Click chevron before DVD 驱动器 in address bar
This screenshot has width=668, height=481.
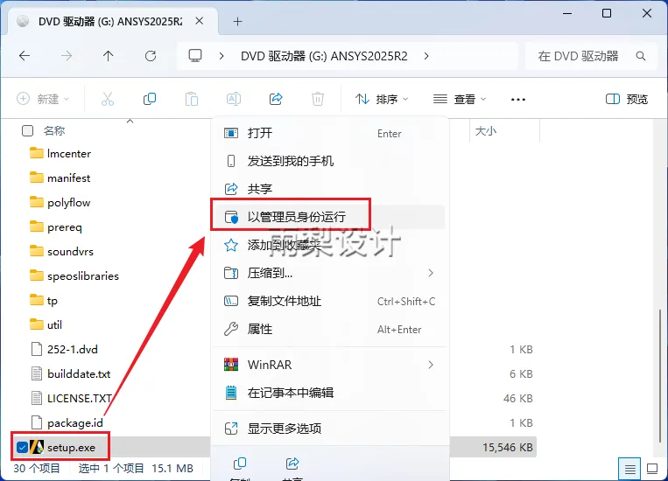(221, 56)
